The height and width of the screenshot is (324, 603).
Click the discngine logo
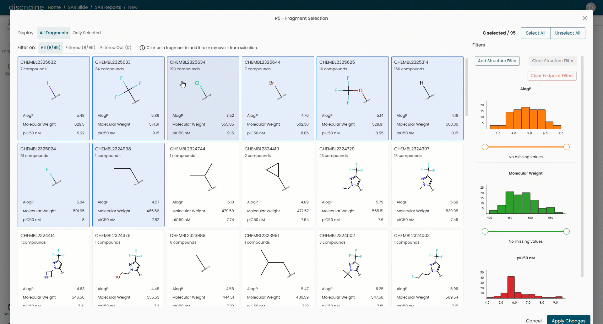pyautogui.click(x=26, y=7)
